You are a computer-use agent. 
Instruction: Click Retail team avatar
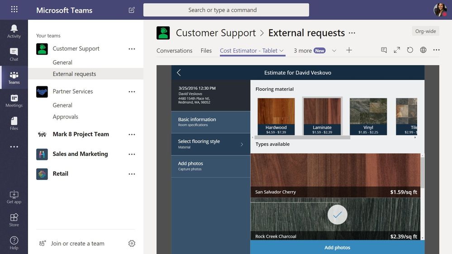[42, 174]
